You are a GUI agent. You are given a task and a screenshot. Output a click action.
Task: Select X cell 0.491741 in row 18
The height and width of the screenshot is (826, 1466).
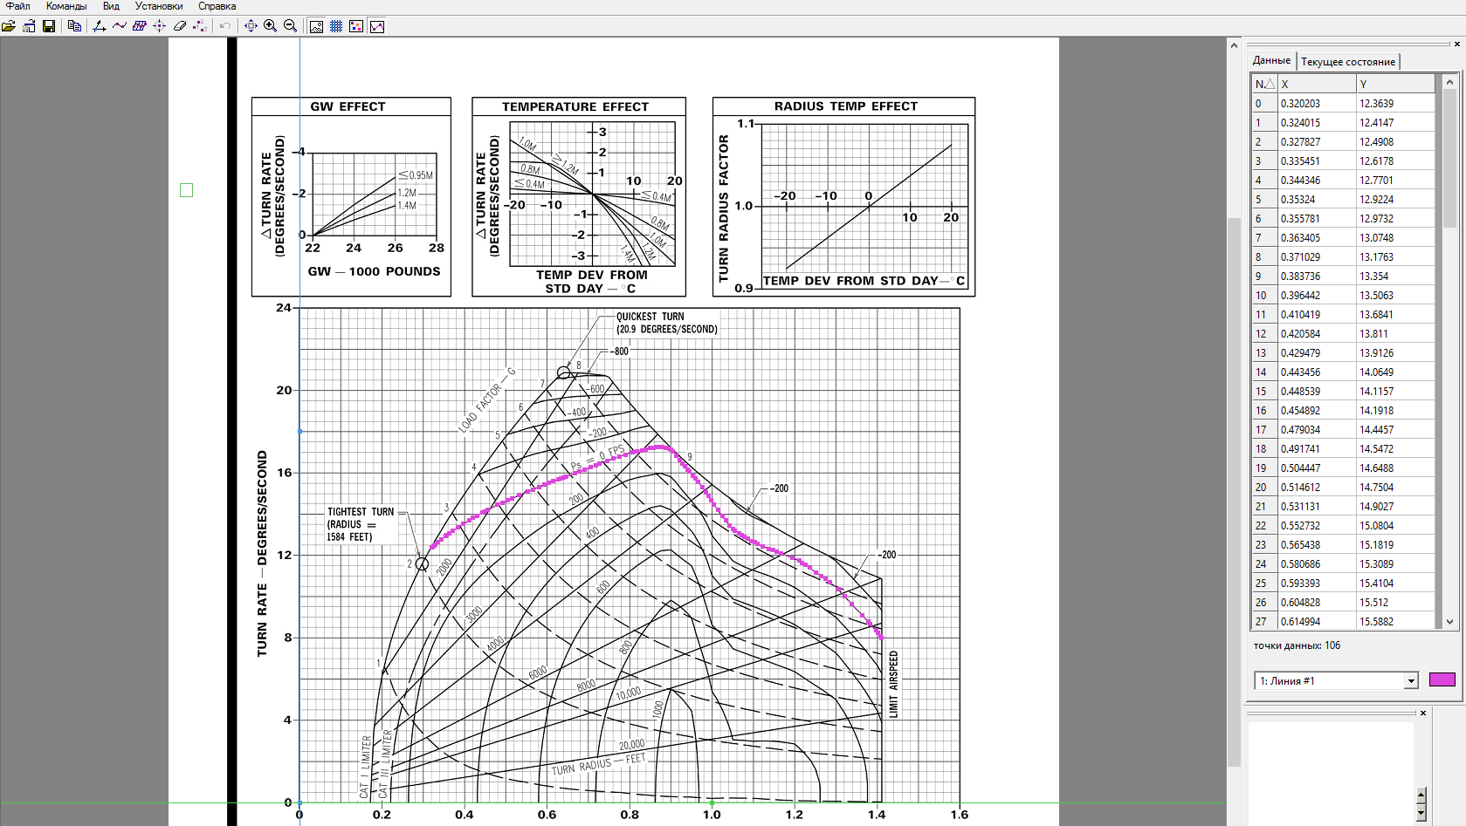click(1317, 448)
